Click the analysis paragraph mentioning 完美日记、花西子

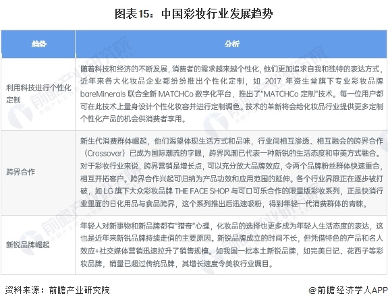(231, 245)
